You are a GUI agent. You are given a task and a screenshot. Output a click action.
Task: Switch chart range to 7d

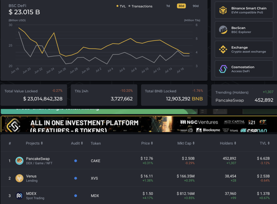point(168,6)
